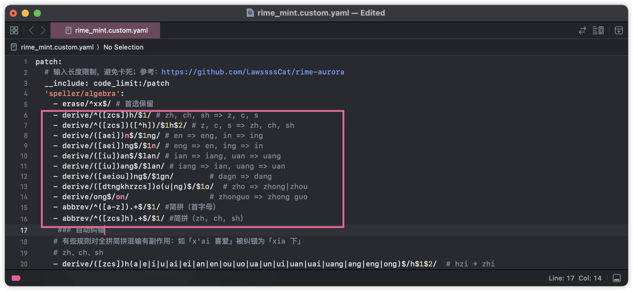Click the title rime_mint.custom.yaml — Edited

coord(321,13)
